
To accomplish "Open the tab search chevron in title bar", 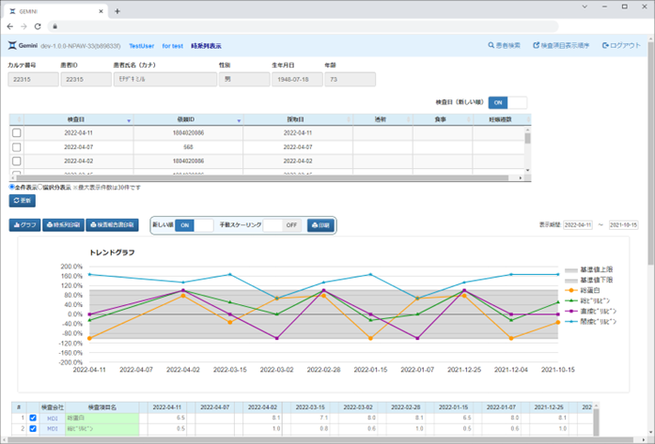I will coord(585,7).
